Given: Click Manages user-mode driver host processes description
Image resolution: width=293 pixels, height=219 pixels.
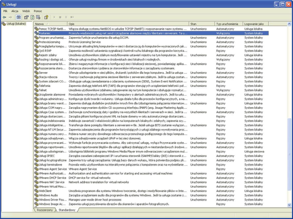Looking at the screenshot, I should [95, 200].
